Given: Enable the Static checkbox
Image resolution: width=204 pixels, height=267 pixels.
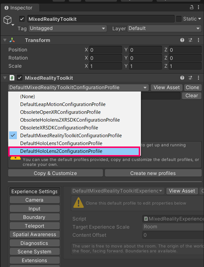Looking at the screenshot, I should [x=179, y=19].
